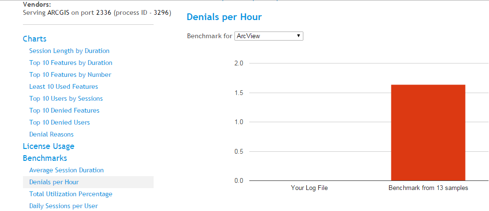Open Average Session Duration benchmark
The height and width of the screenshot is (211, 489).
coord(67,170)
